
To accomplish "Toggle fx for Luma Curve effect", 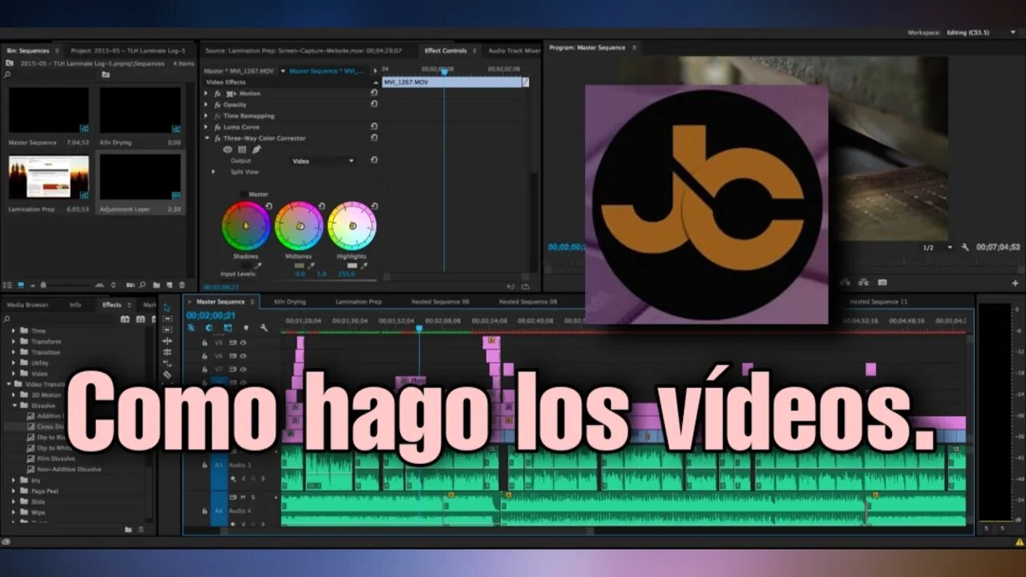I will 217,127.
